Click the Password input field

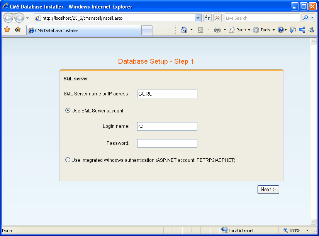pos(167,143)
